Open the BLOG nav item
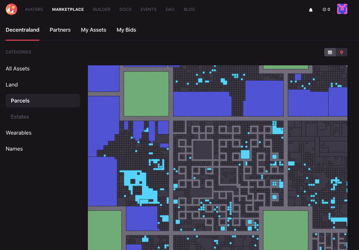This screenshot has width=359, height=250. (190, 10)
